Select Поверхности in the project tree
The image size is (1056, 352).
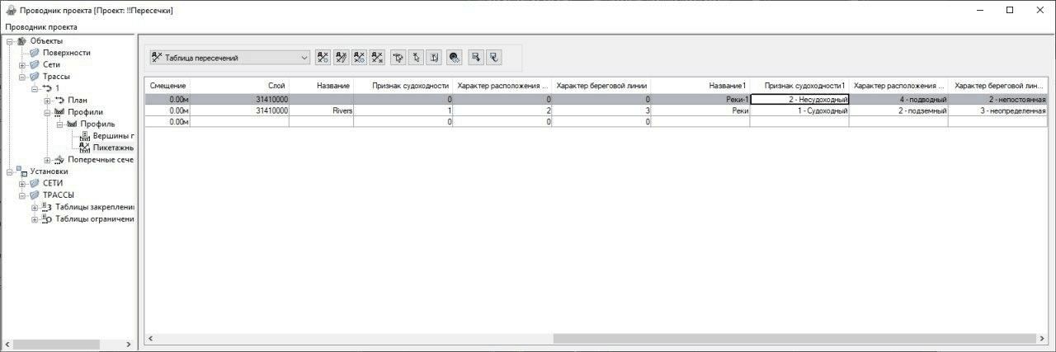tap(66, 53)
